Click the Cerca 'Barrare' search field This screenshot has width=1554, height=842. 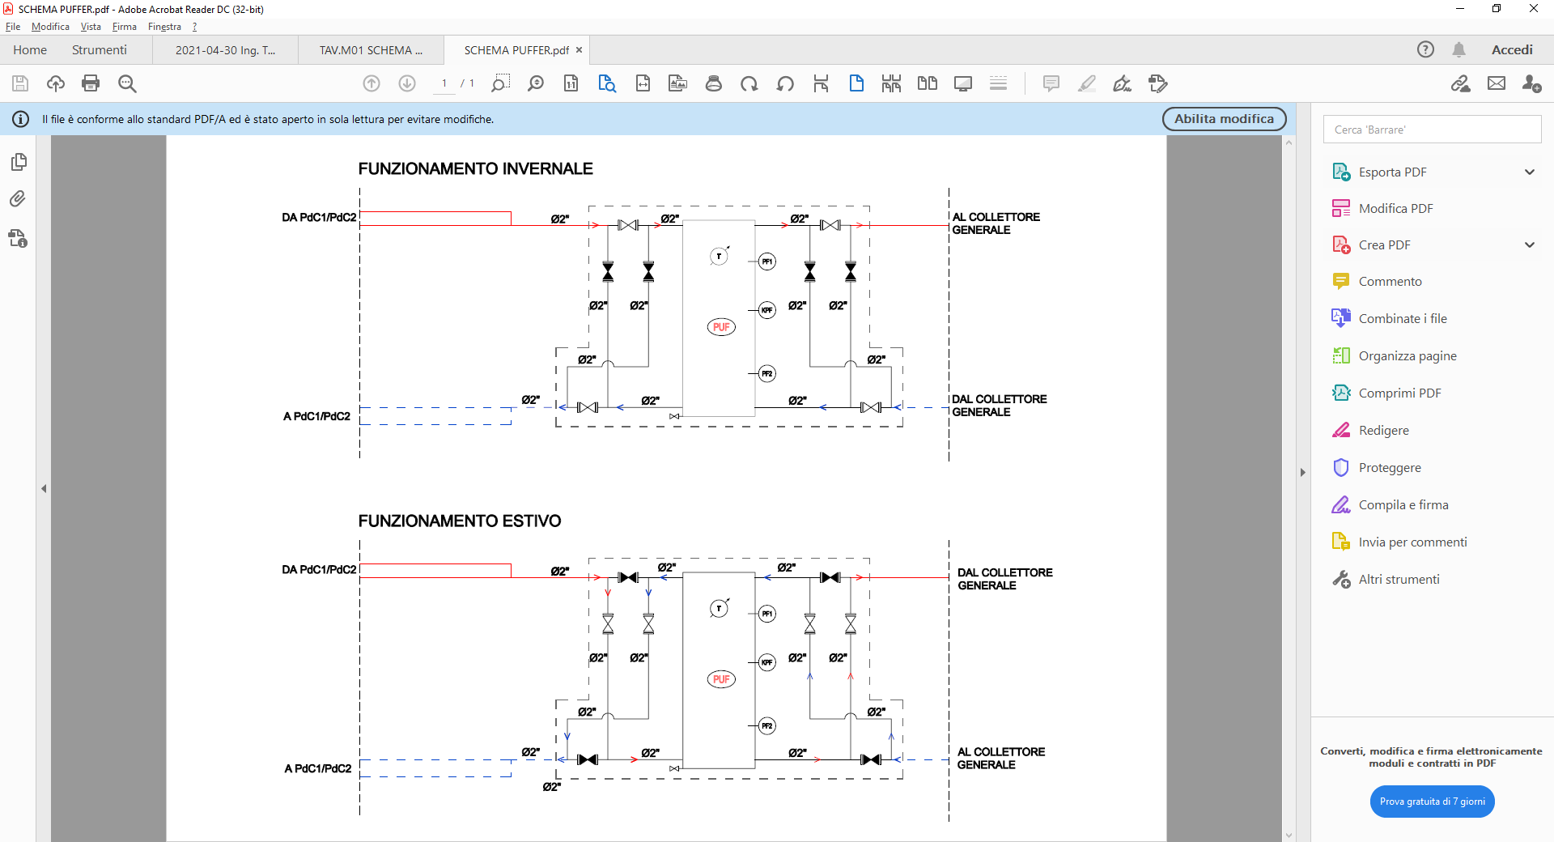click(x=1432, y=130)
